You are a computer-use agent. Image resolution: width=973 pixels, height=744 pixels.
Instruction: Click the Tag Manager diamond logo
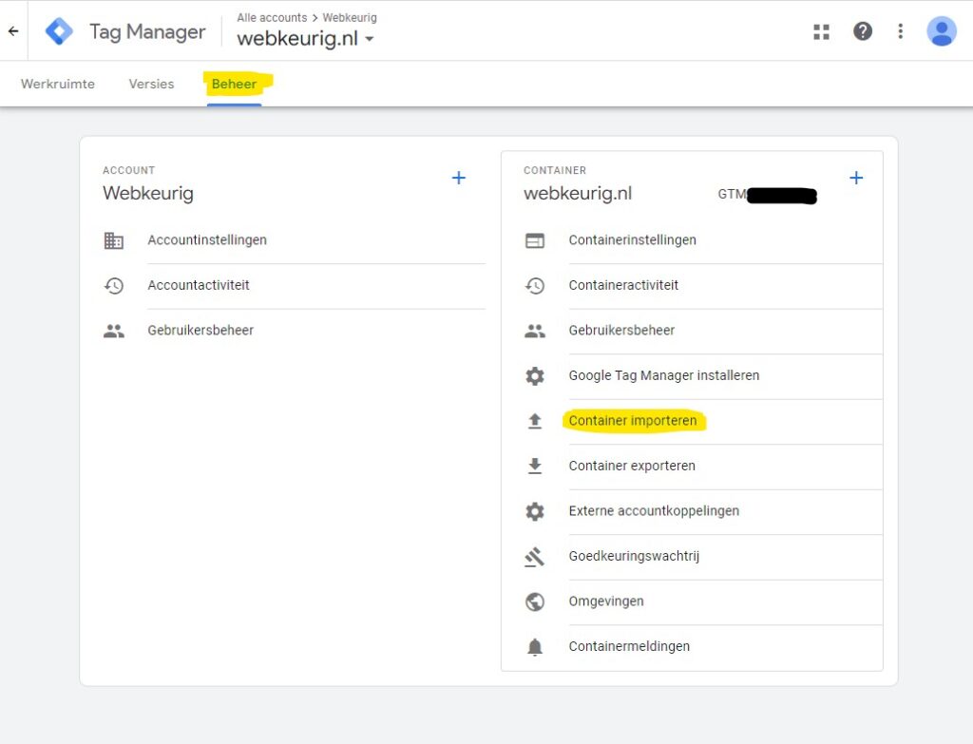point(60,31)
